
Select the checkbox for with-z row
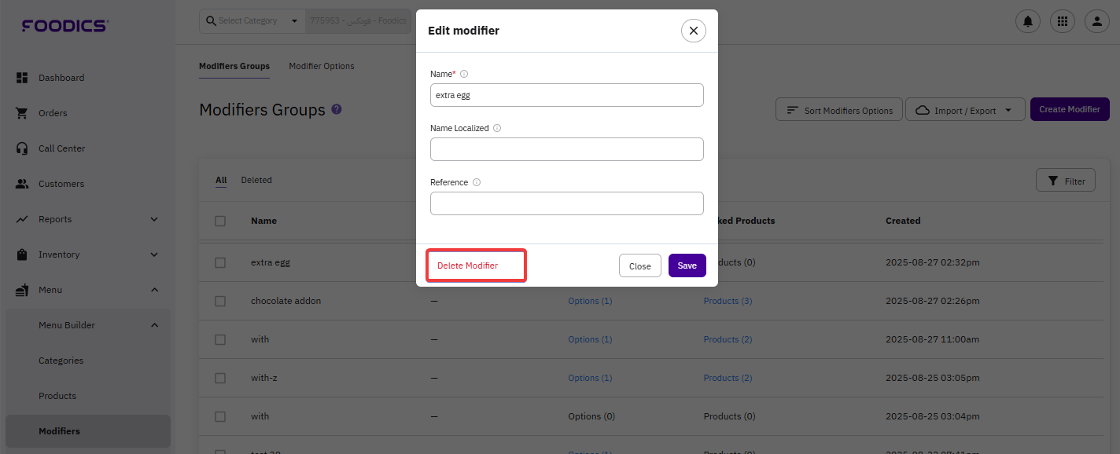coord(220,378)
